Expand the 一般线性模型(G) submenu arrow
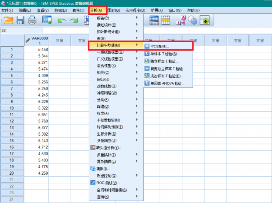 tap(137, 52)
